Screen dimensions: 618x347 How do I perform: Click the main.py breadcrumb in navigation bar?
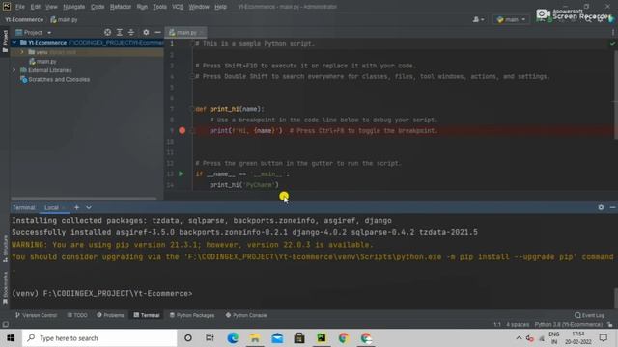65,19
